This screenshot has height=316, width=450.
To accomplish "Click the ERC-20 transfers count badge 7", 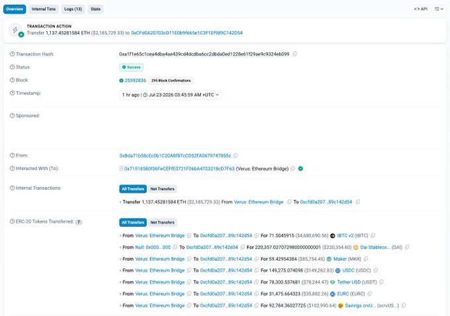I will tap(79, 222).
